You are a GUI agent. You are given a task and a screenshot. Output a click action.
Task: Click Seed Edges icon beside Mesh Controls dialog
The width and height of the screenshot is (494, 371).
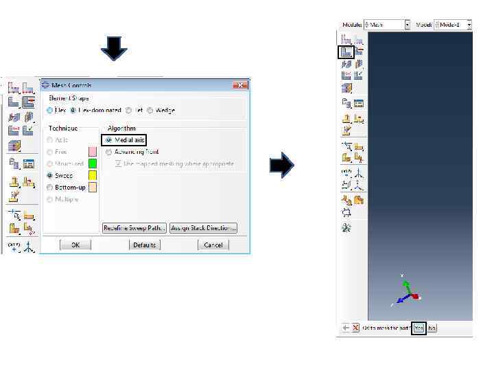click(x=28, y=88)
